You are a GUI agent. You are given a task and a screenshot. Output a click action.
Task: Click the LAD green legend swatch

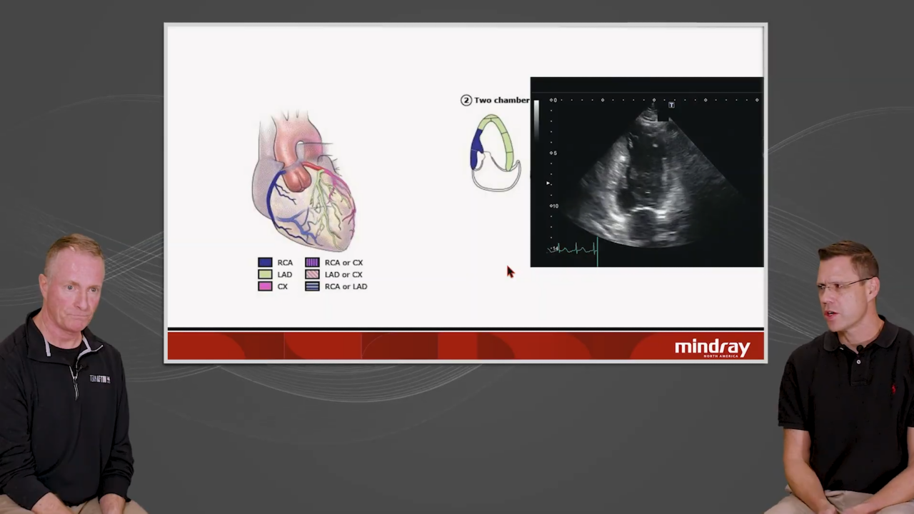[265, 275]
